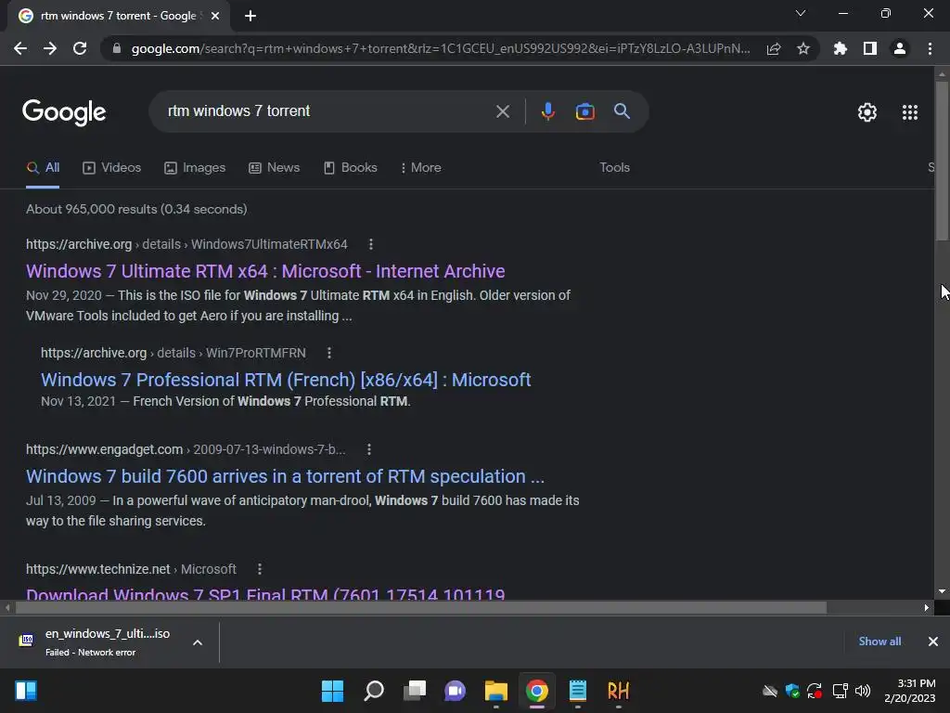
Task: Open the RH app on the taskbar
Action: (x=619, y=691)
